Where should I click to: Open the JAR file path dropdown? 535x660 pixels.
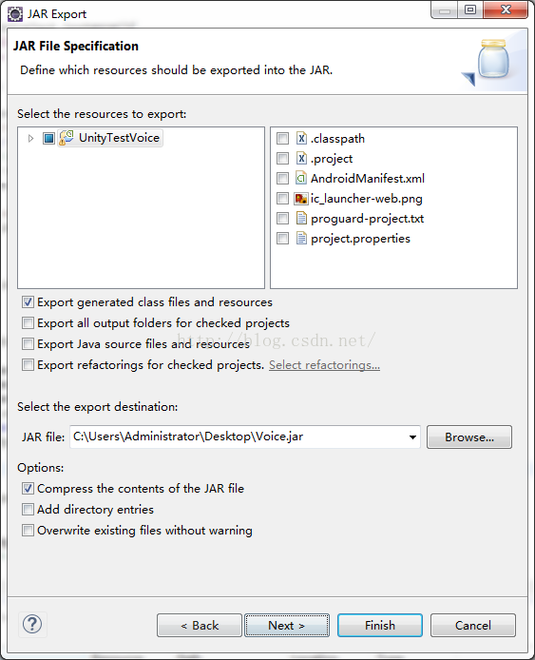tap(412, 437)
